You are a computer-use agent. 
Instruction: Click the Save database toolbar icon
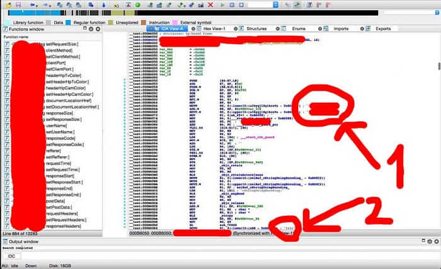pos(18,4)
